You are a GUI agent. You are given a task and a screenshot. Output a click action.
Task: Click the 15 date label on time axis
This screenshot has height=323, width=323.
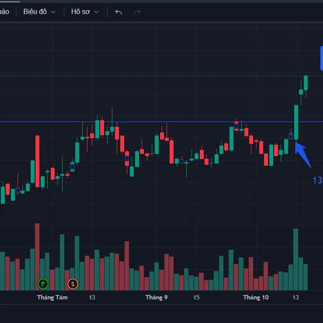pos(196,298)
